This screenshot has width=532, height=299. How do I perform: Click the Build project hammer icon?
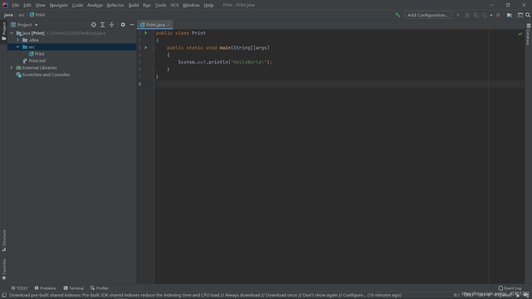pos(398,15)
